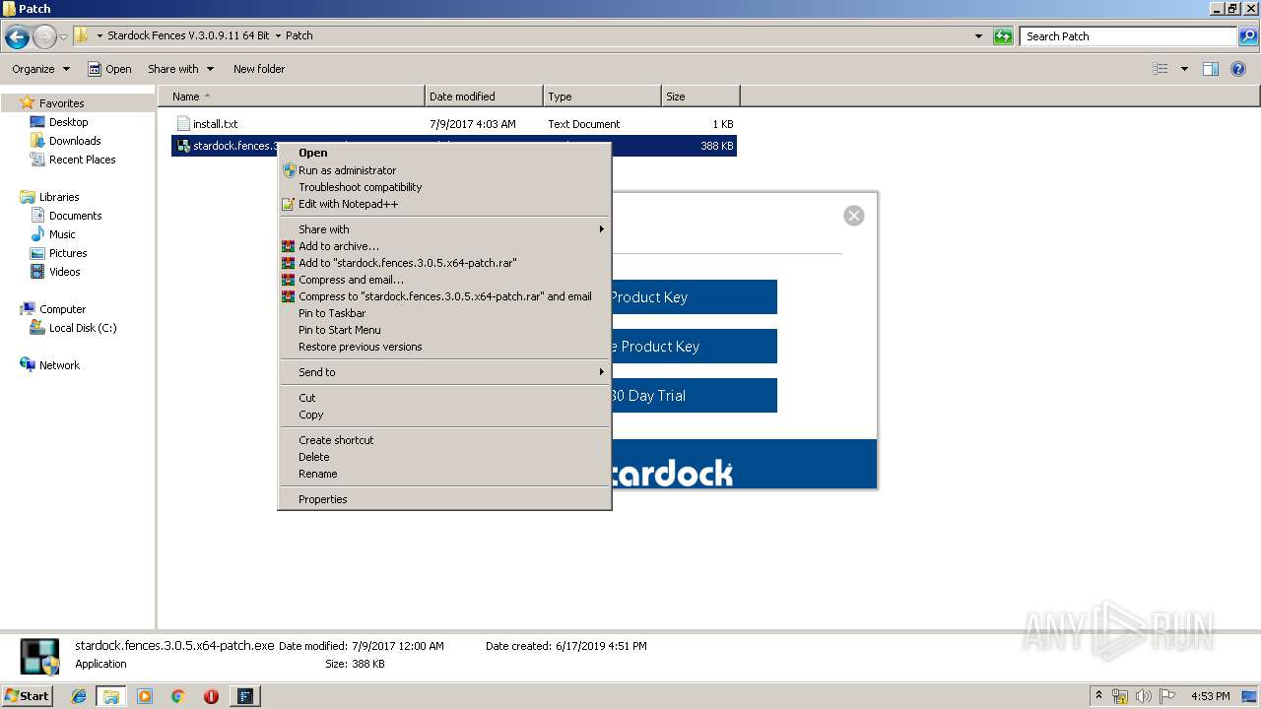Screen dimensions: 1261x709
Task: Choose Copy from the context menu
Action: (445, 415)
